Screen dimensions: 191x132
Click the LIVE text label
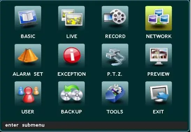72,36
